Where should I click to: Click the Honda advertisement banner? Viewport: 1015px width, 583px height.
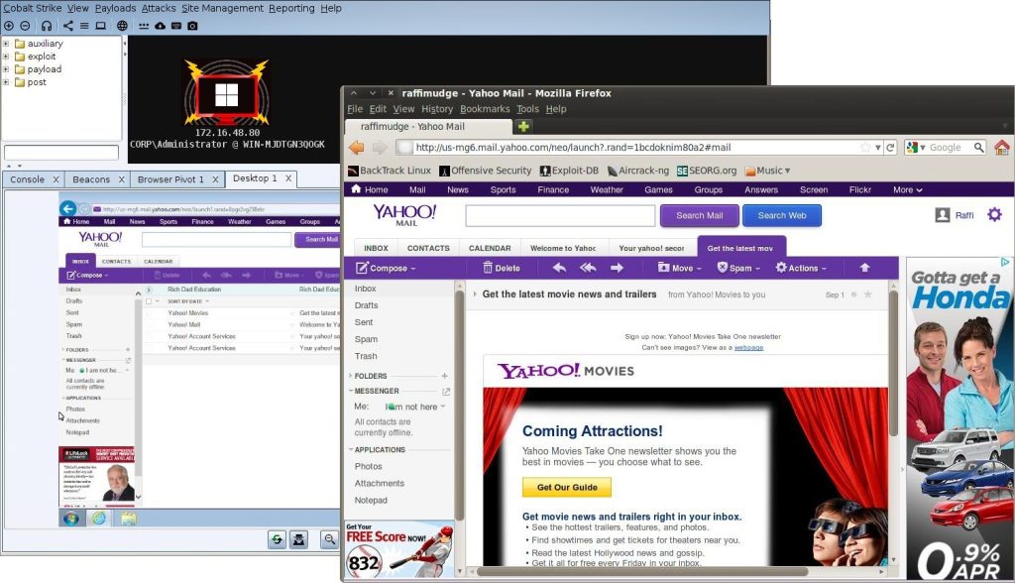coord(959,418)
